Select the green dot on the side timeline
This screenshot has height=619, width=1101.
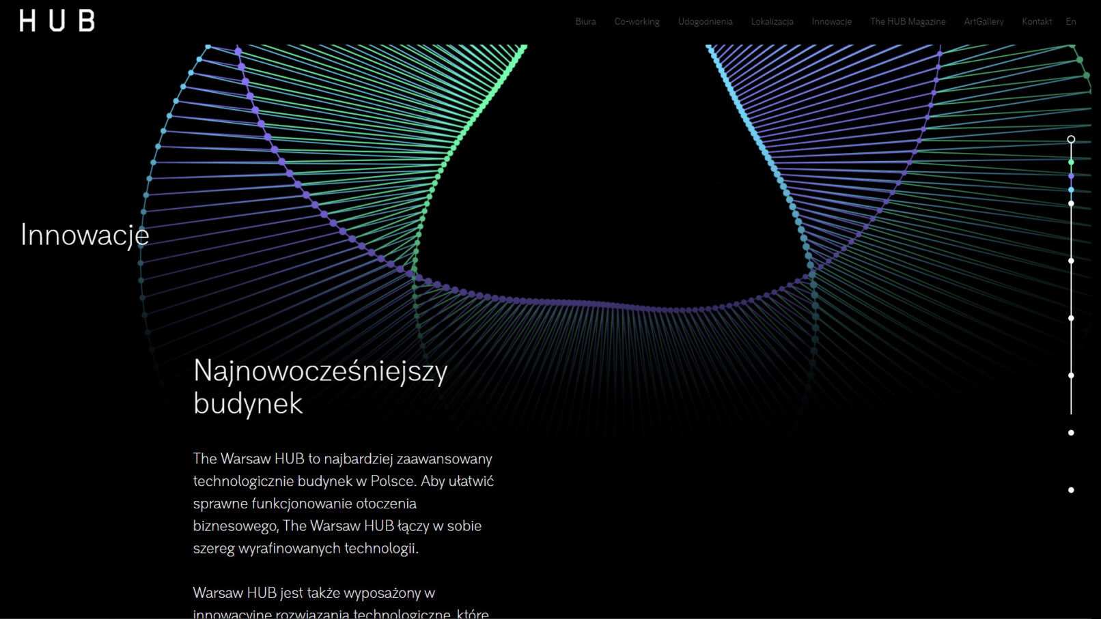pos(1071,162)
